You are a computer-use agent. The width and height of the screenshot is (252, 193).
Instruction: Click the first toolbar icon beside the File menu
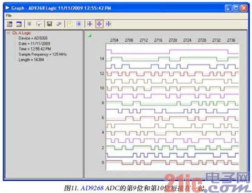point(10,24)
